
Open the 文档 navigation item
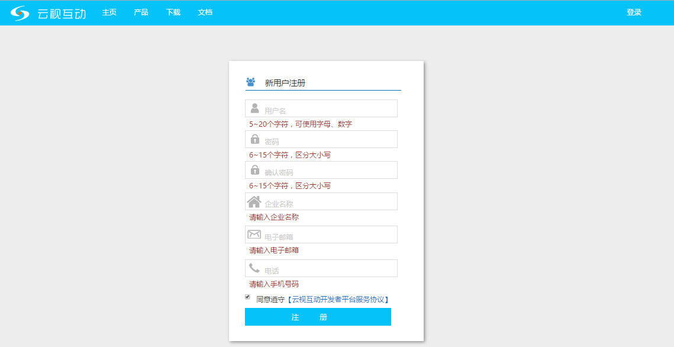click(x=205, y=12)
